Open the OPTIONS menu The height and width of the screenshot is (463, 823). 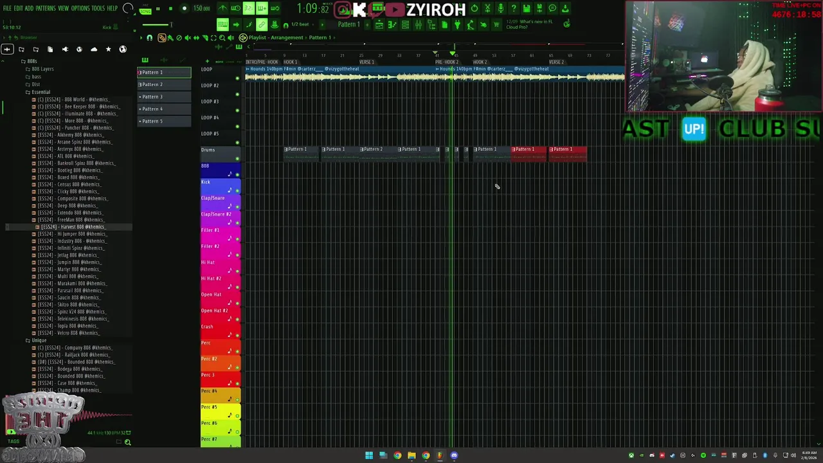pos(80,8)
